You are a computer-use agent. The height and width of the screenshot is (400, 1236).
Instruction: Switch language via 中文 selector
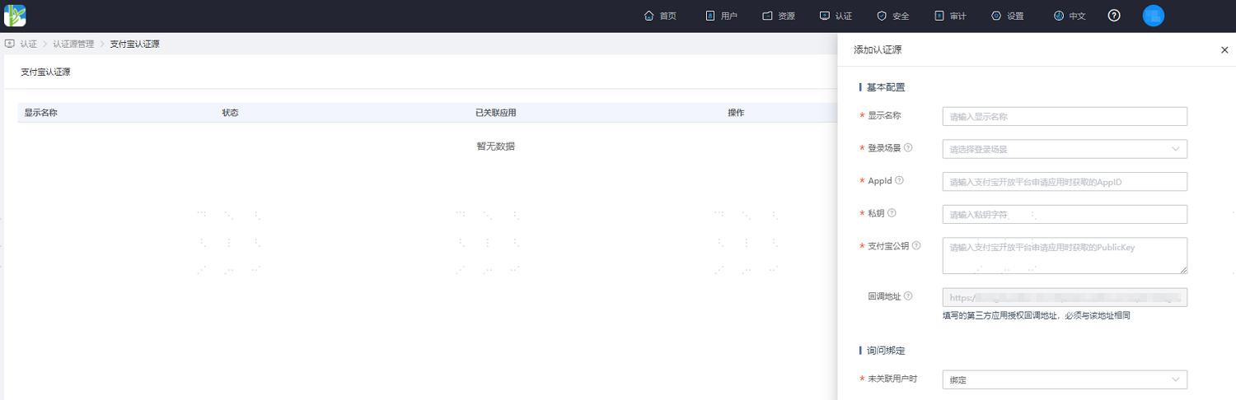(x=1070, y=16)
